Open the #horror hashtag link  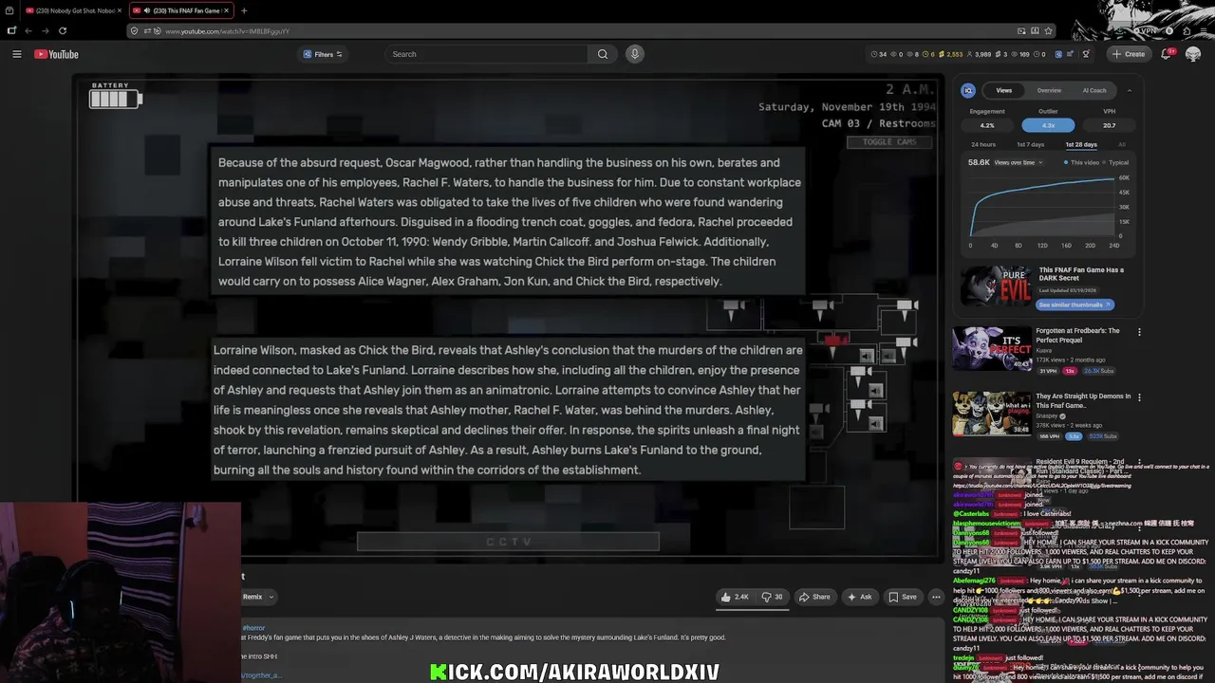click(253, 628)
